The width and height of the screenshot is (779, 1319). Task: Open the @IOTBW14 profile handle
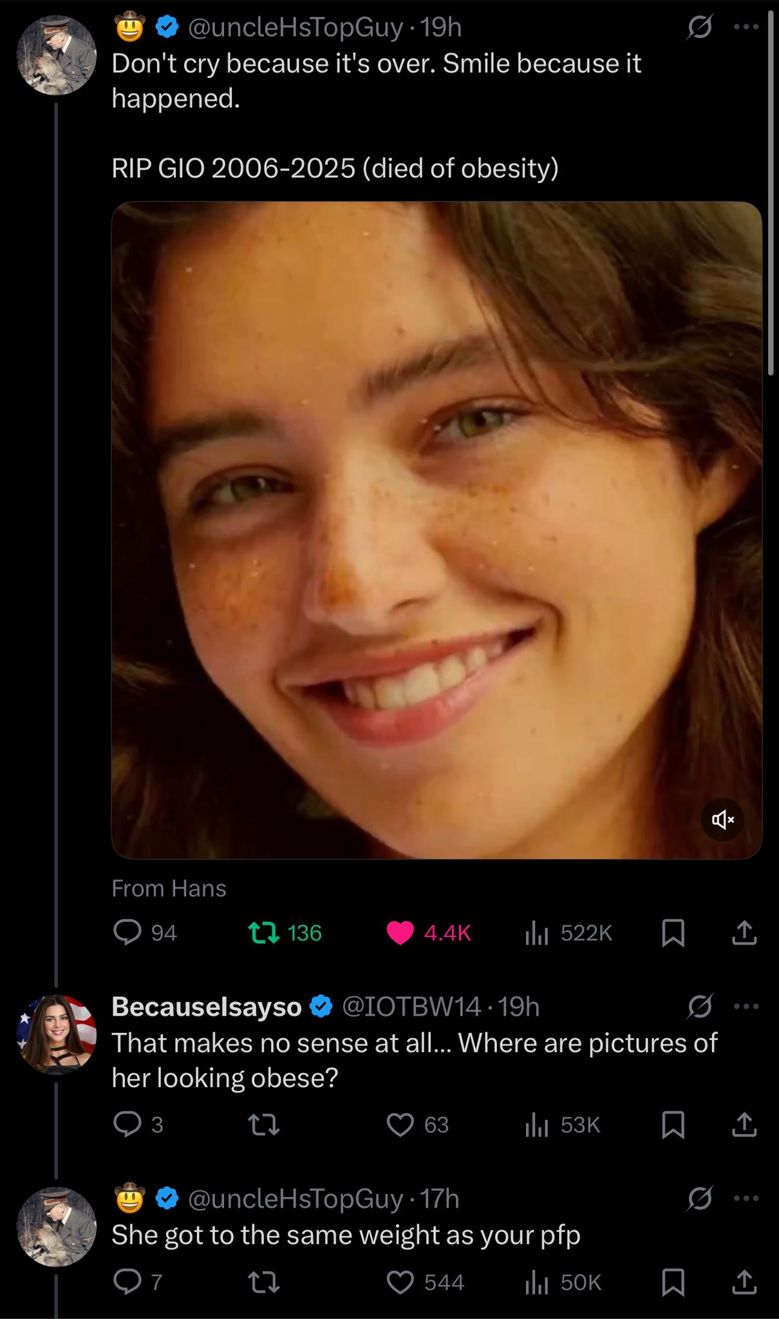point(411,1006)
